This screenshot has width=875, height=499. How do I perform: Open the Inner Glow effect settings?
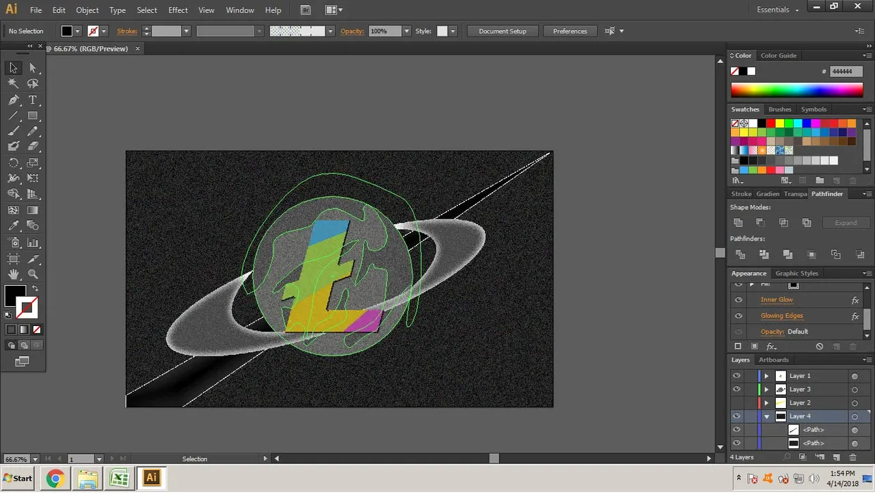(777, 300)
